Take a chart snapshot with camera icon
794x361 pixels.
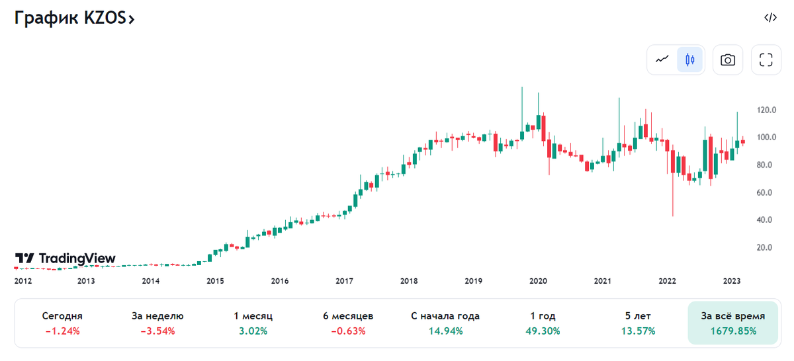(x=728, y=60)
